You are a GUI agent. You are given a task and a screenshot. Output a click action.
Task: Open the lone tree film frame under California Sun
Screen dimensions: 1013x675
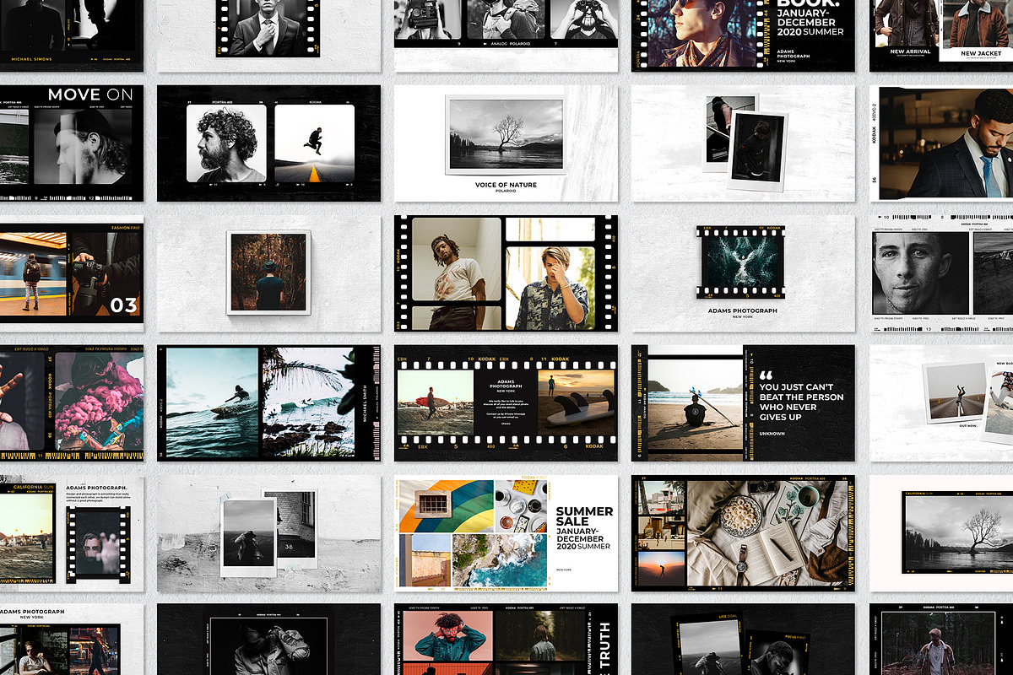pos(956,532)
